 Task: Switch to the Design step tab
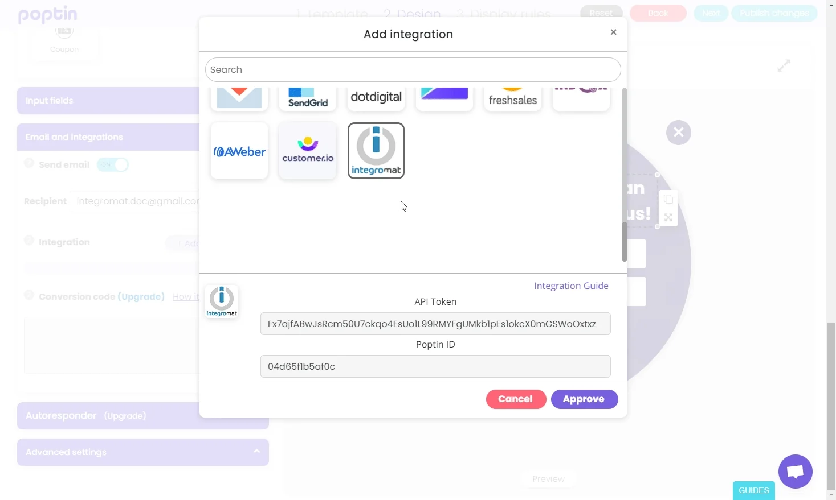click(412, 14)
